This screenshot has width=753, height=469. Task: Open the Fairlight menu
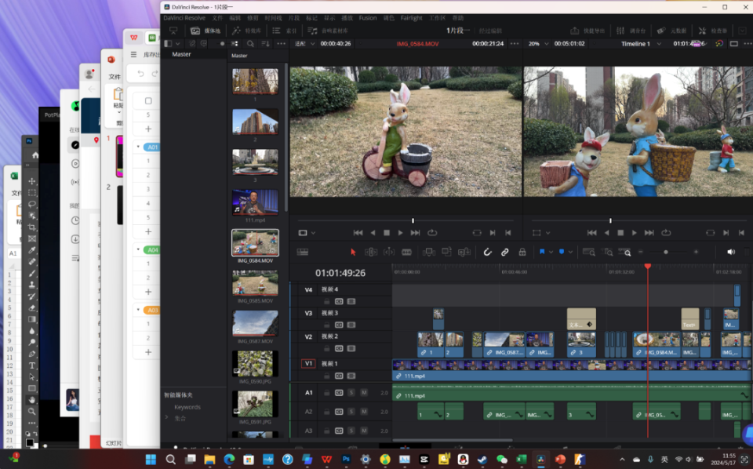click(411, 17)
